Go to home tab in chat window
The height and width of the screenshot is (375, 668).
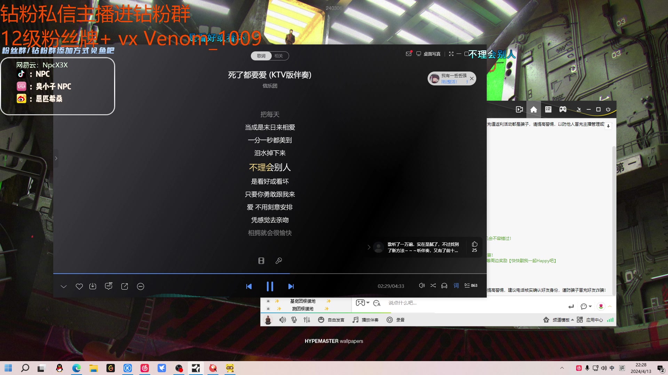[x=534, y=109]
